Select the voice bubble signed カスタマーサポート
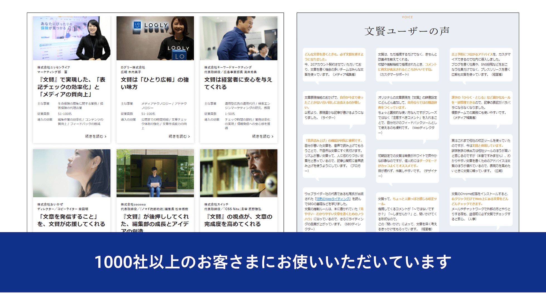The height and width of the screenshot is (307, 546). (407, 65)
